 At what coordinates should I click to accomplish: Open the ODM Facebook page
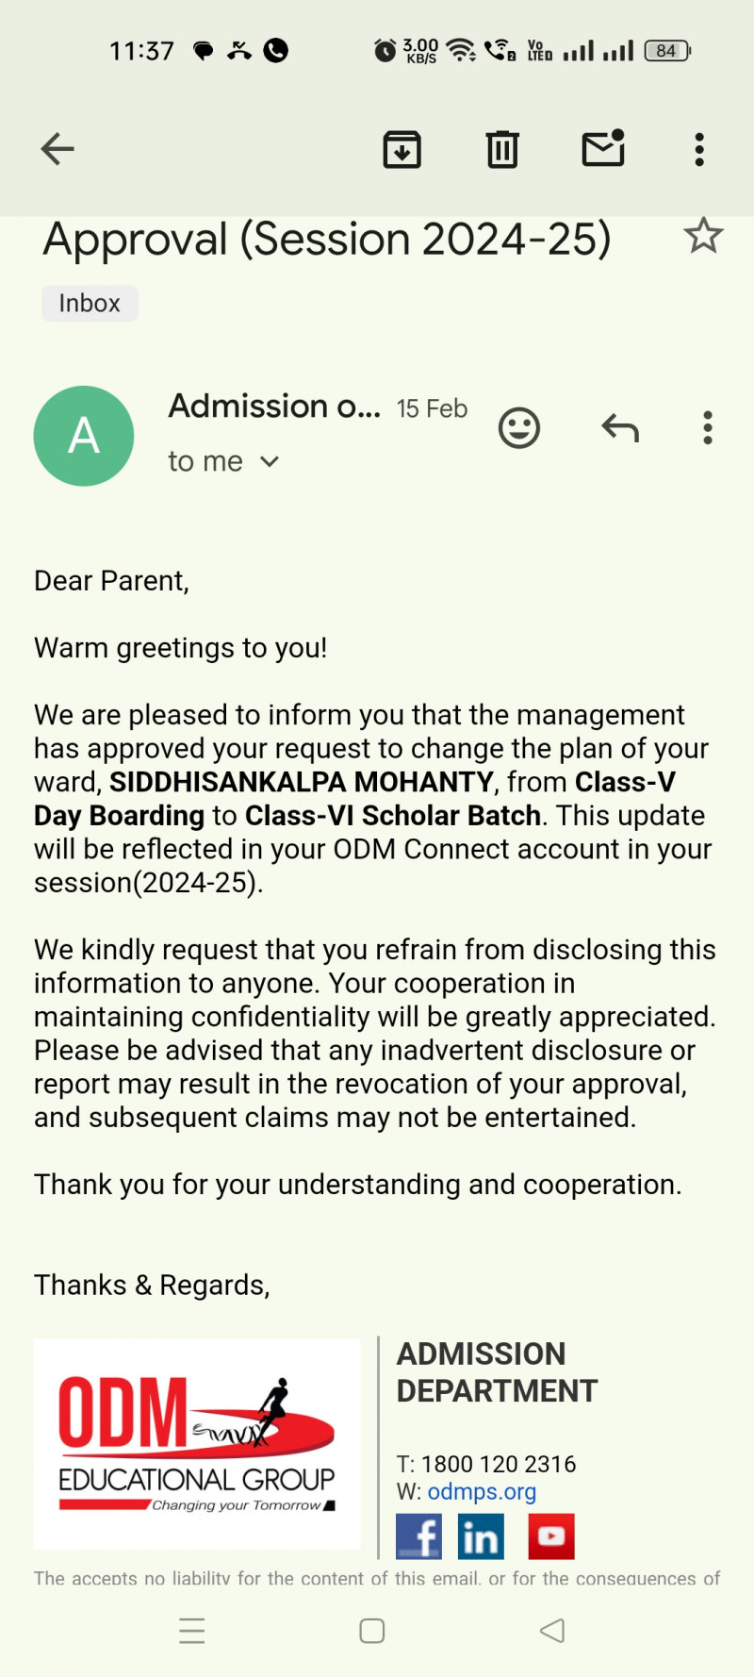419,1536
